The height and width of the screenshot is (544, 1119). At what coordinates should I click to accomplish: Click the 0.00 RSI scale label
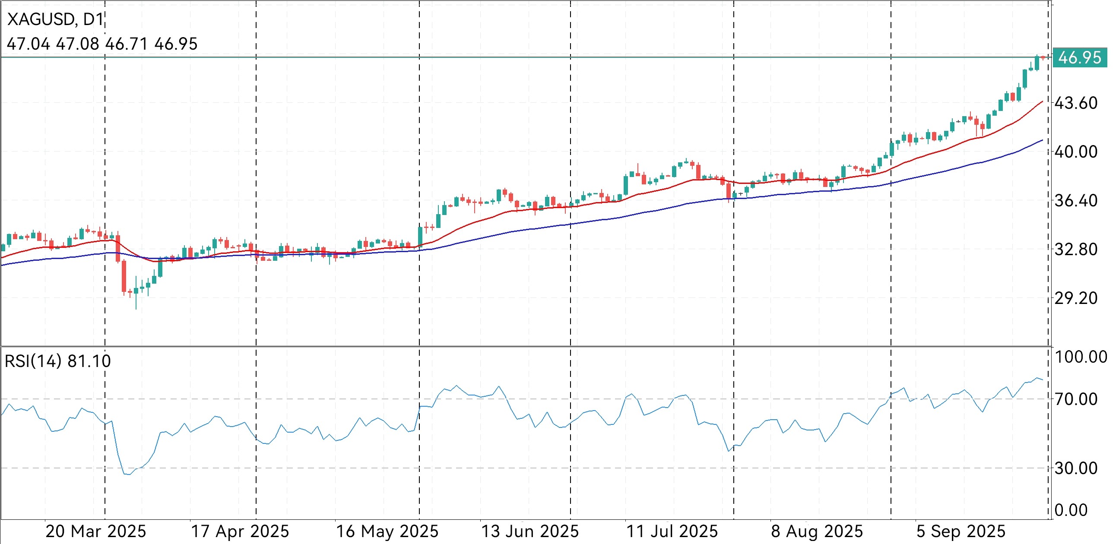pos(1071,510)
